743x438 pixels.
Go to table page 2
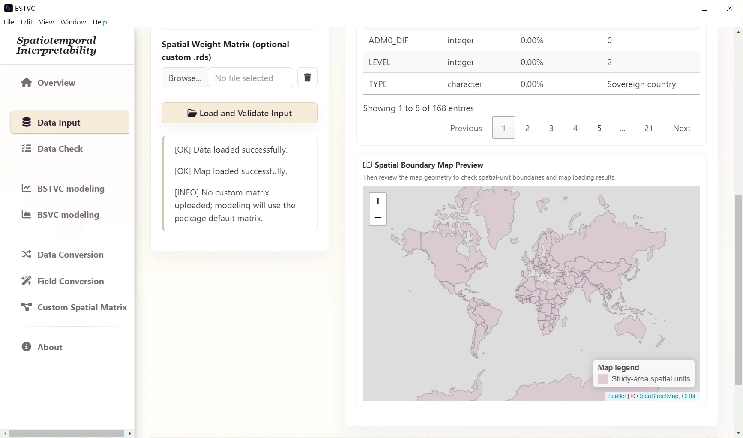click(x=527, y=128)
